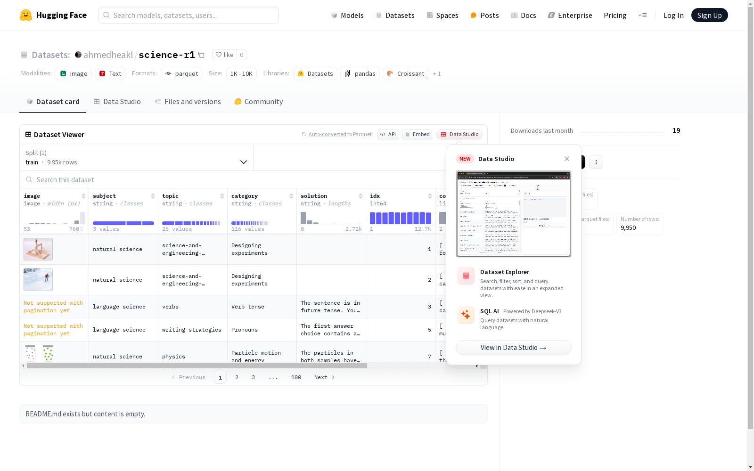The width and height of the screenshot is (754, 471).
Task: Open the three-dot options menu
Action: 596,162
